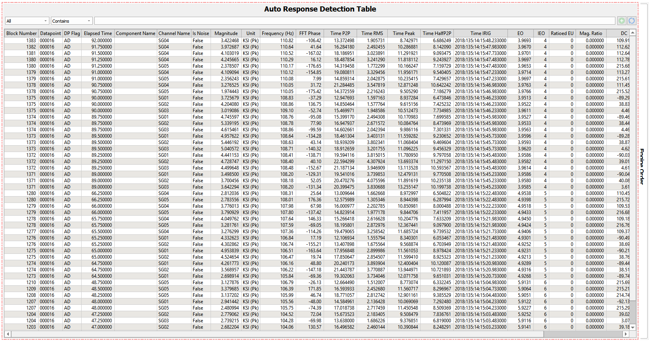Click the horizontal scrollbar right arrow
650x341 pixels.
click(x=626, y=334)
